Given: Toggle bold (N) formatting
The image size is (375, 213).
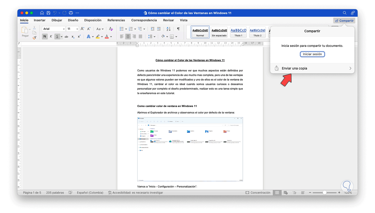Looking at the screenshot, I should coord(45,37).
